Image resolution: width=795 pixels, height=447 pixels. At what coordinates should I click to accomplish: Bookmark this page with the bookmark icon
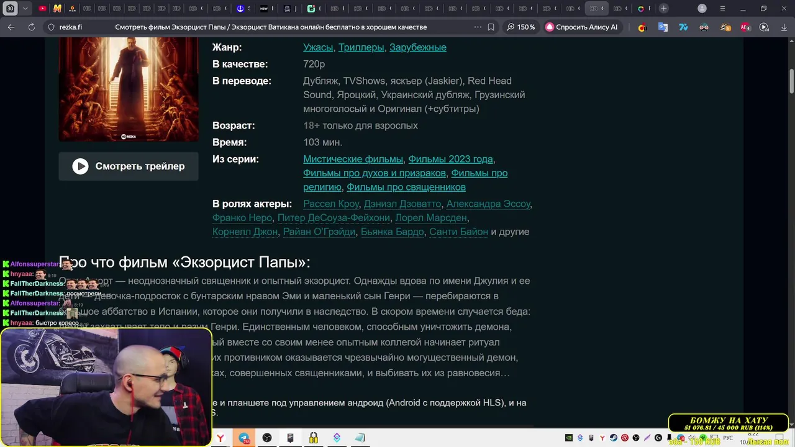pos(491,27)
